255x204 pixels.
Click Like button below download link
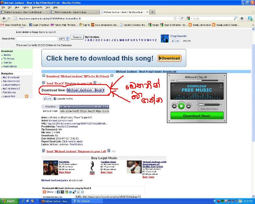coord(48,99)
